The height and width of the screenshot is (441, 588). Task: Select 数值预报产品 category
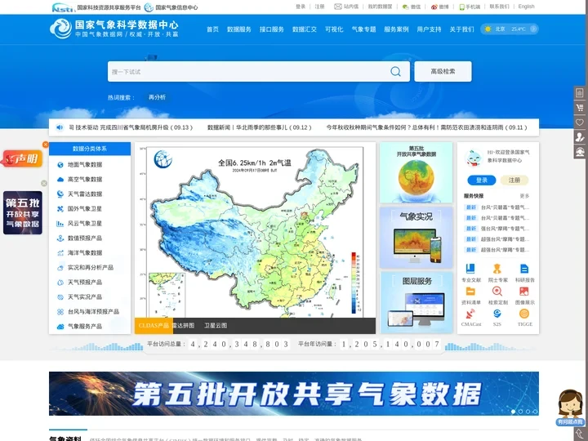[x=85, y=238]
